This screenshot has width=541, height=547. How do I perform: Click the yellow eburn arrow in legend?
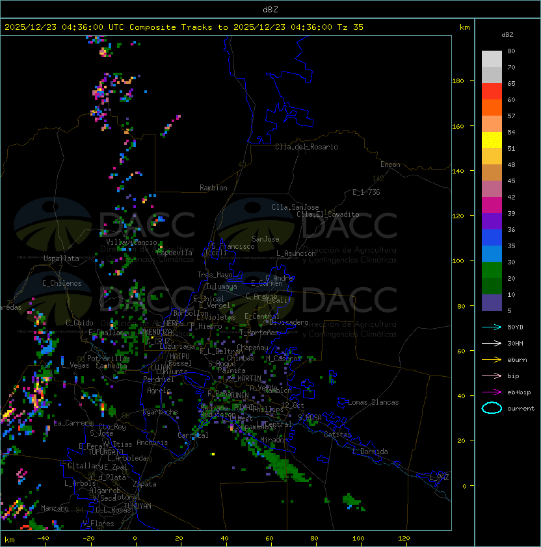[x=492, y=360]
